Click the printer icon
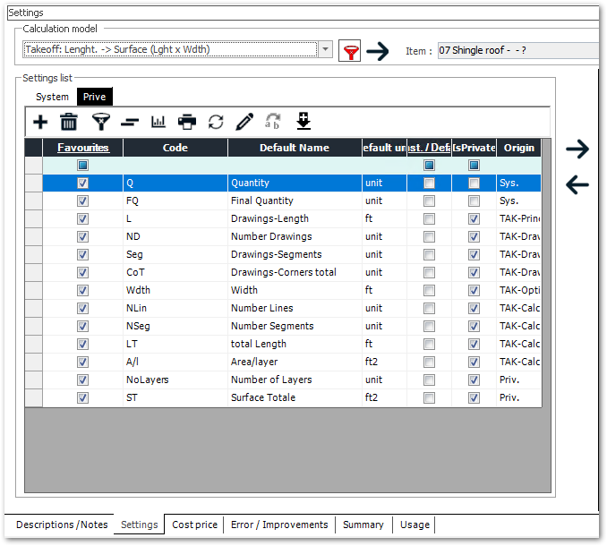 pyautogui.click(x=186, y=122)
